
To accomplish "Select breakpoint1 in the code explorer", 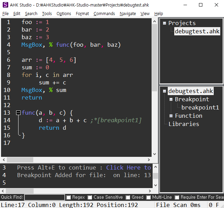I will (200, 107).
